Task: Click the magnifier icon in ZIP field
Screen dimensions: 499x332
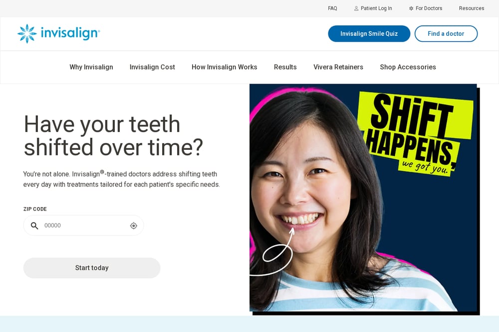Action: click(34, 225)
